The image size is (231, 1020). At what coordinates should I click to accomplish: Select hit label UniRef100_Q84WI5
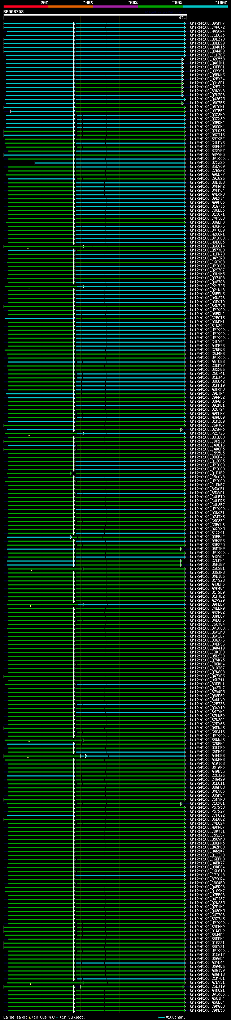tap(207, 47)
